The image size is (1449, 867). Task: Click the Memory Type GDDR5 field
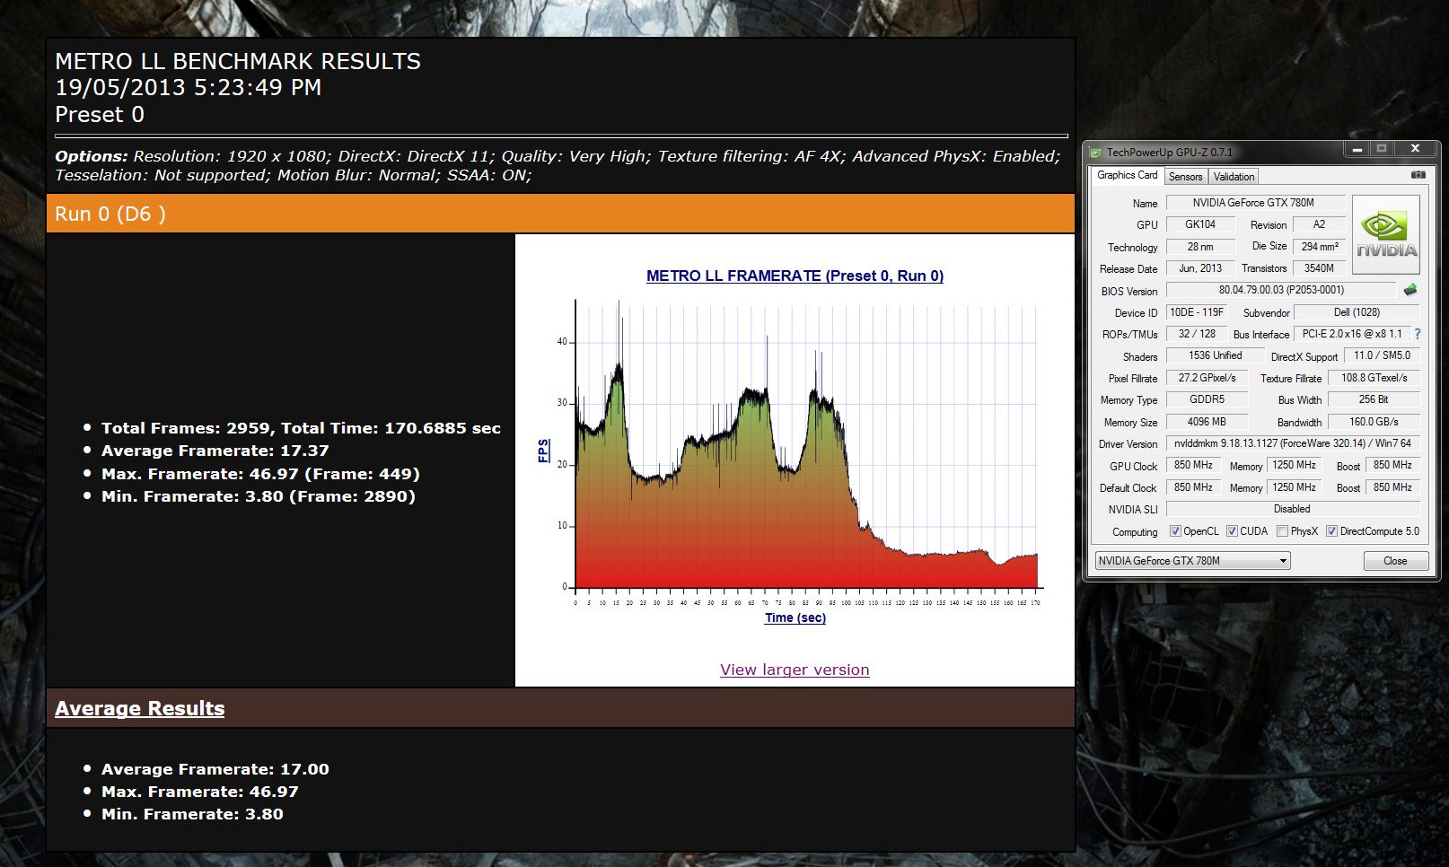pos(1207,399)
